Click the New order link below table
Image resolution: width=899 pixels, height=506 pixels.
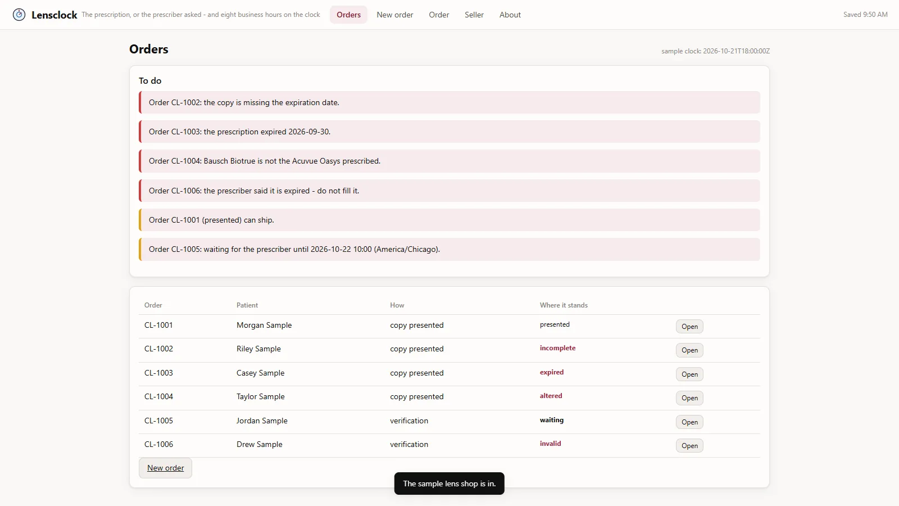coord(165,468)
